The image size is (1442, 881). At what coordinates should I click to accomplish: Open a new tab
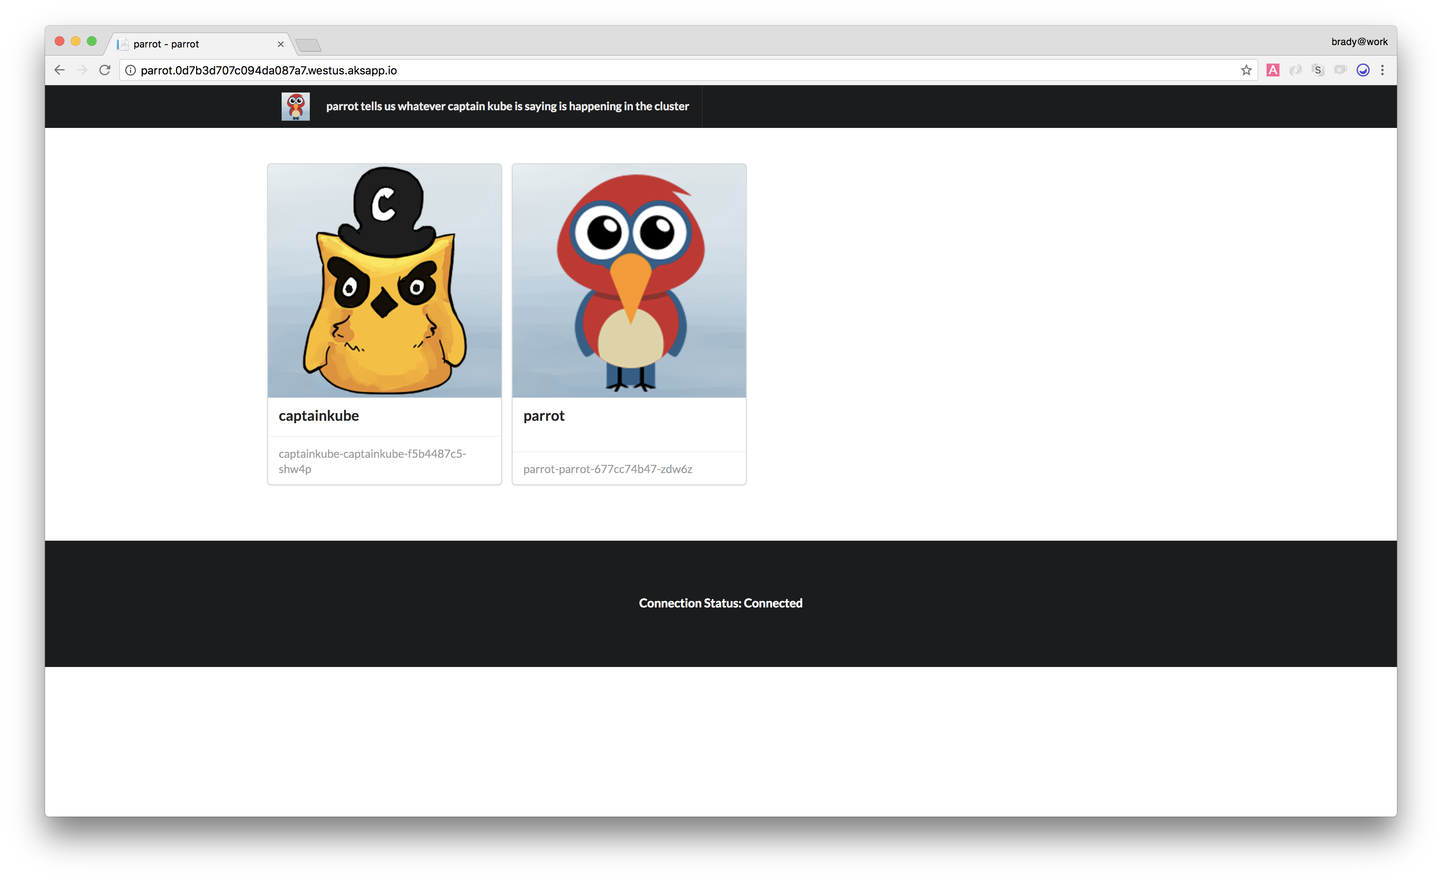309,45
